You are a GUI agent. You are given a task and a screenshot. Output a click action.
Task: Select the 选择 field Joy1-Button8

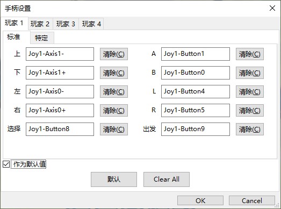pos(60,129)
